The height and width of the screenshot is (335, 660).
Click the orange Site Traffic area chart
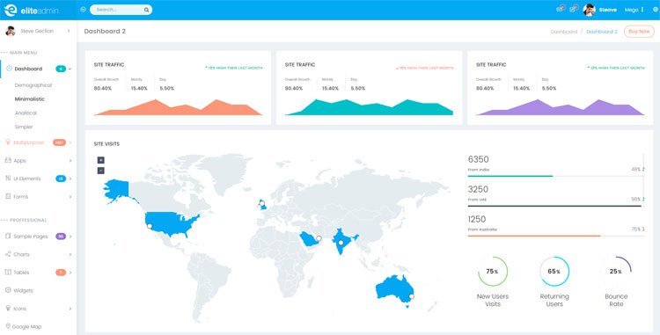pos(178,107)
